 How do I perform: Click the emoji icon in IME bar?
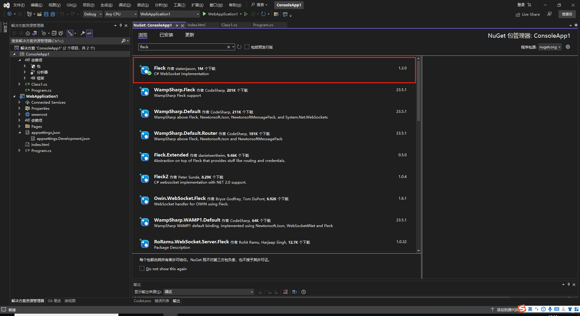543,309
